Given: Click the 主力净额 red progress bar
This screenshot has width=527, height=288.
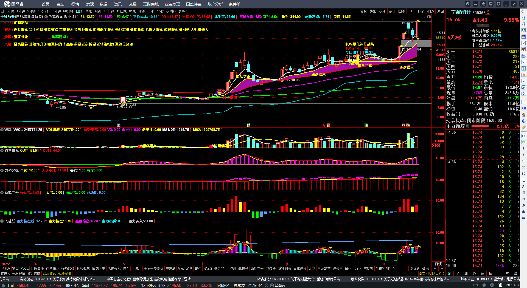Looking at the screenshot, I should click(480, 126).
